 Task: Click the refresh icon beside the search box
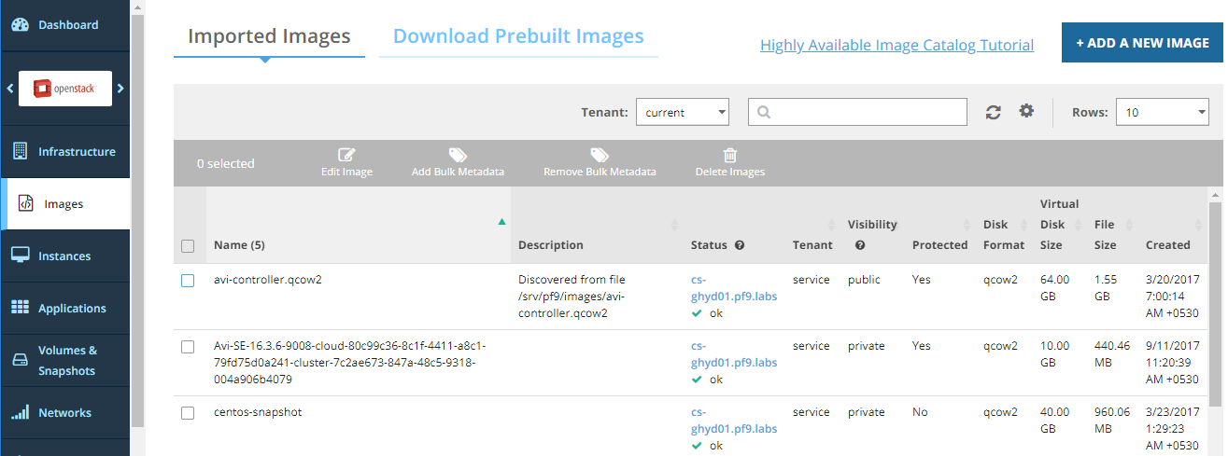[994, 112]
